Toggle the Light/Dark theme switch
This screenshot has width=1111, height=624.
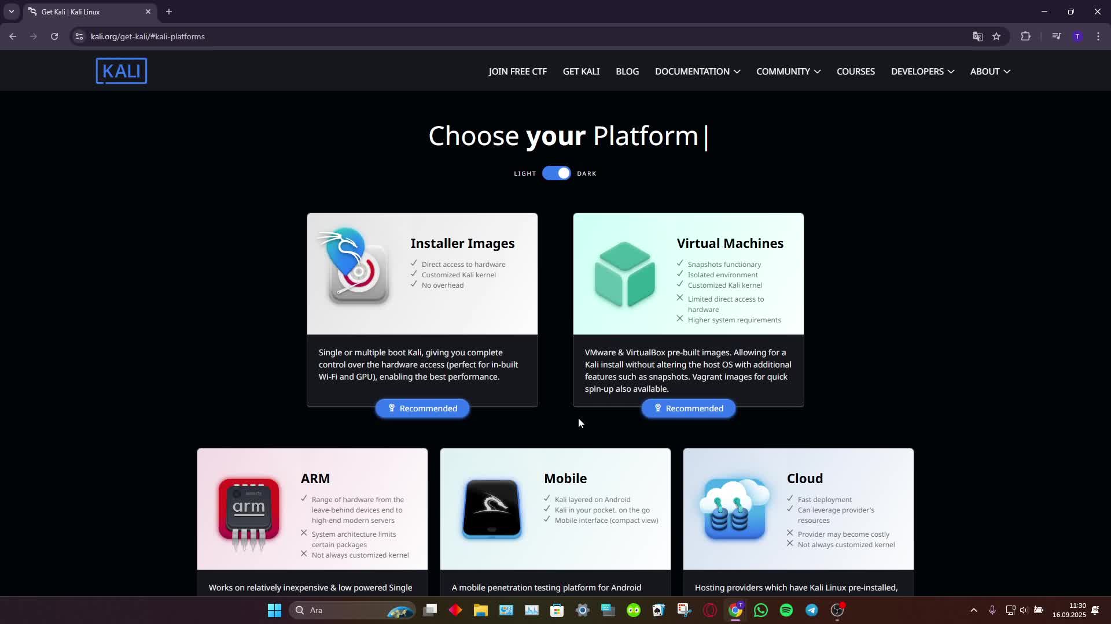pos(557,173)
